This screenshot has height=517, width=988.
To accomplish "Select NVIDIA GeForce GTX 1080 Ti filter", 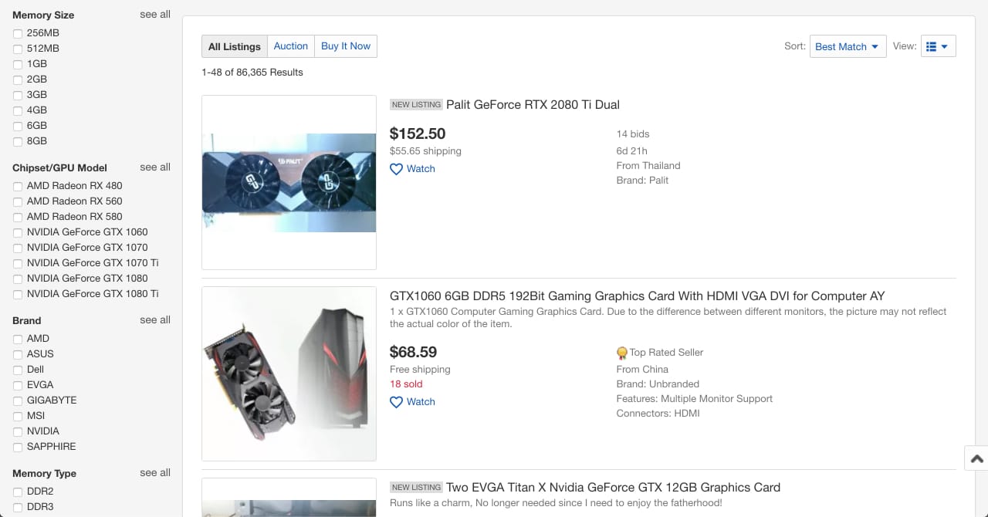I will click(x=18, y=294).
